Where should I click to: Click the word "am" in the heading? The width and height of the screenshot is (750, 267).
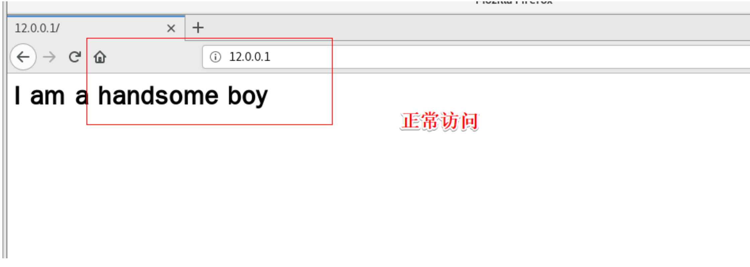(x=47, y=96)
